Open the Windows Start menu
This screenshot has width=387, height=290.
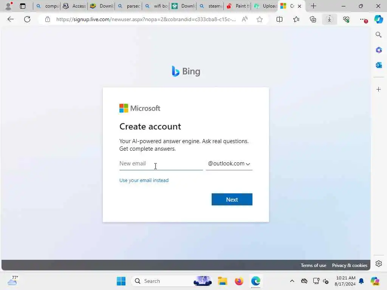pos(121,281)
